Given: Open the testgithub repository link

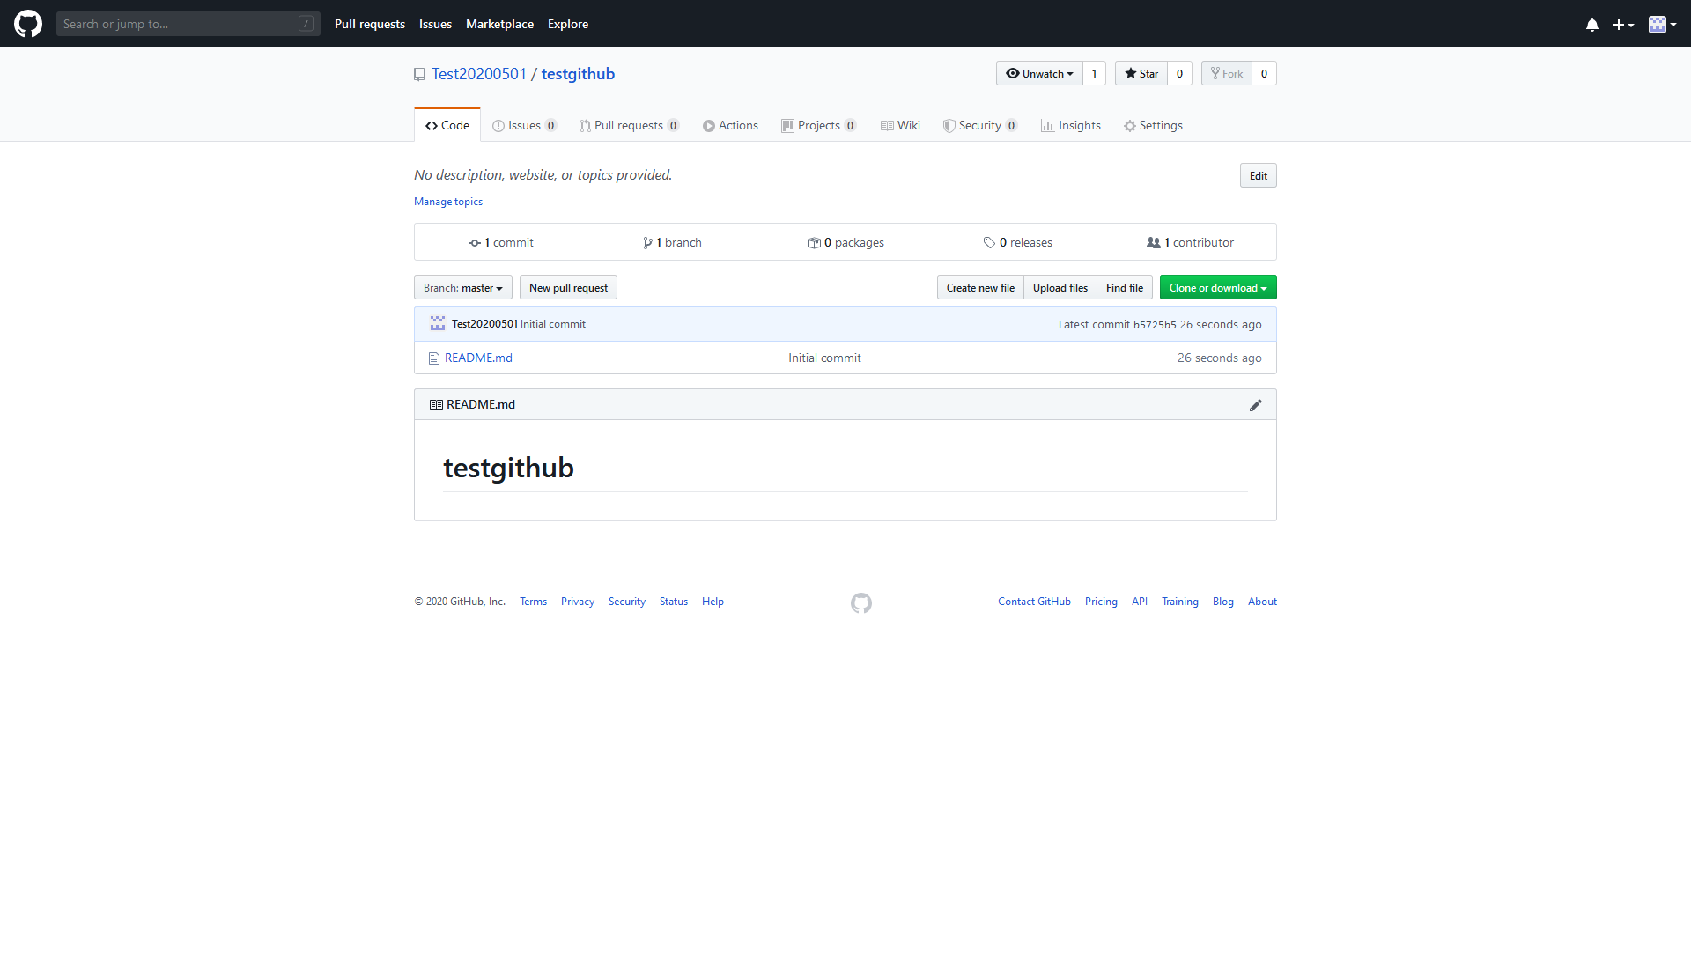Looking at the screenshot, I should pos(578,74).
